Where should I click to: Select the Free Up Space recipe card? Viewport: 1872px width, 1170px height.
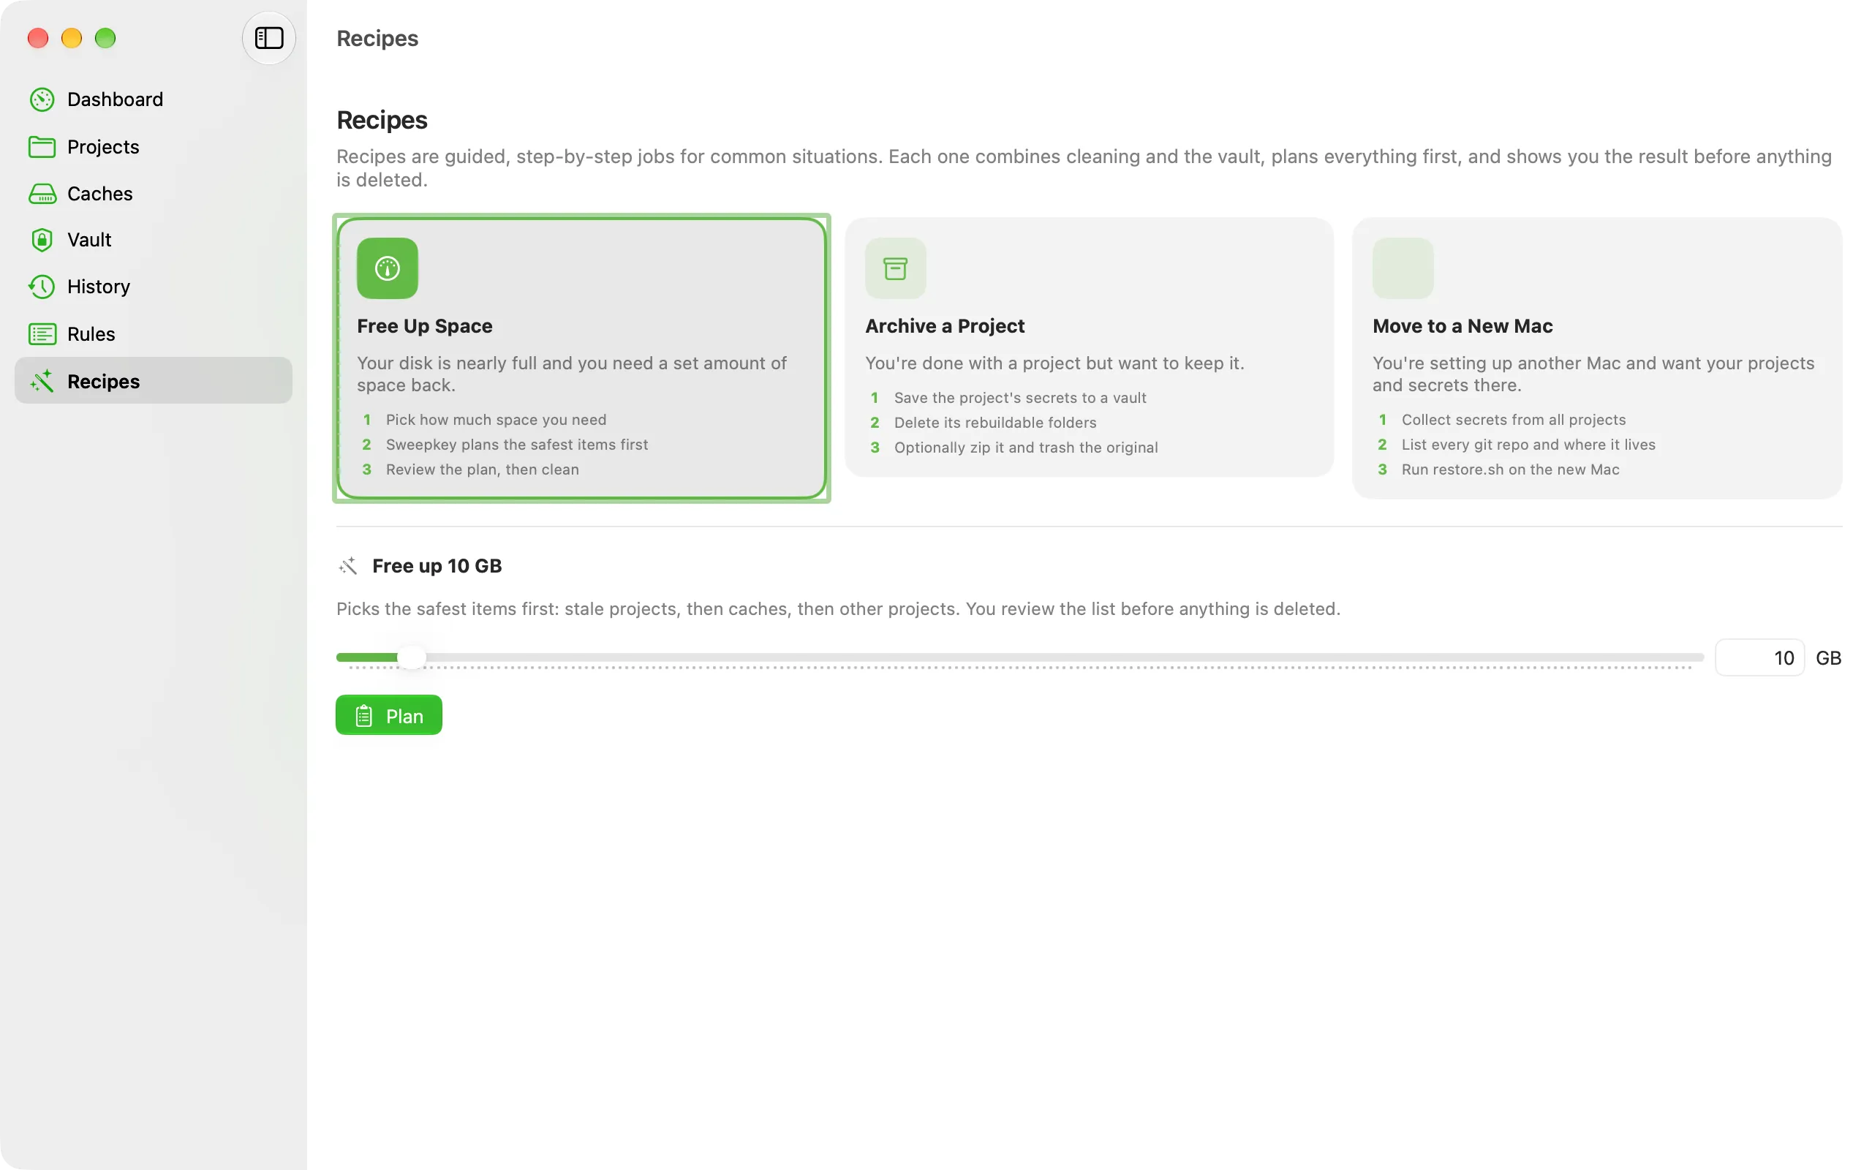click(x=582, y=358)
